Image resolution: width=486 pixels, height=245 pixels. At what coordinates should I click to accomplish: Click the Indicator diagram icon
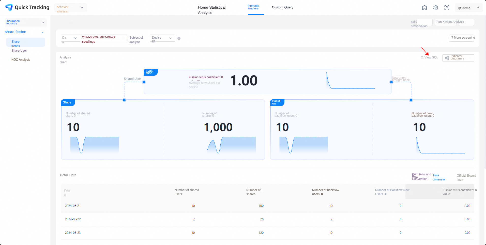click(447, 58)
